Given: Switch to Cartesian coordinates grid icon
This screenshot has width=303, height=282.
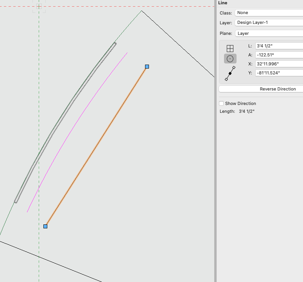Looking at the screenshot, I should pos(230,49).
